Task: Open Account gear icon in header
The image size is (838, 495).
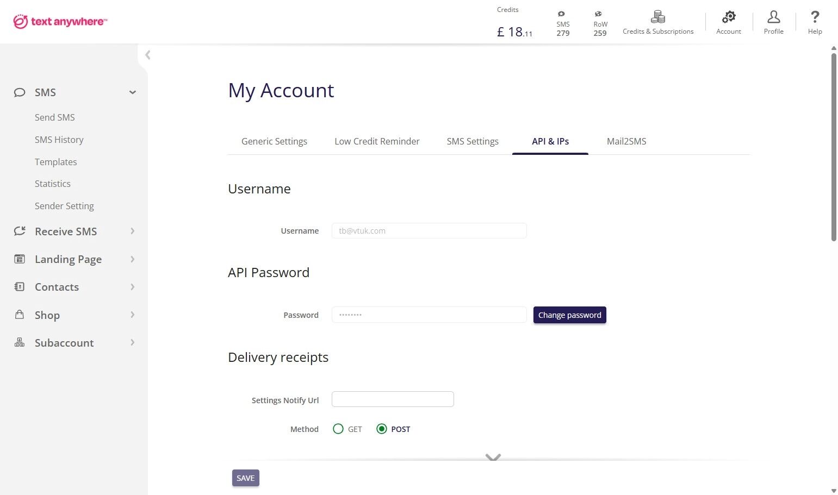Action: click(729, 17)
